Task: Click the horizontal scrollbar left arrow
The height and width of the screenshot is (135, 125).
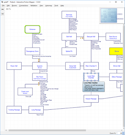Action: (6, 130)
